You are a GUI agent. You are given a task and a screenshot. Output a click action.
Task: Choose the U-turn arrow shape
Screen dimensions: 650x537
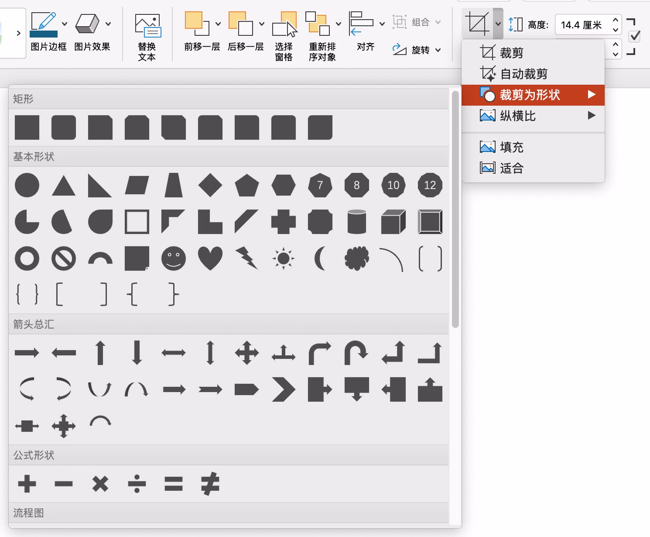click(356, 353)
